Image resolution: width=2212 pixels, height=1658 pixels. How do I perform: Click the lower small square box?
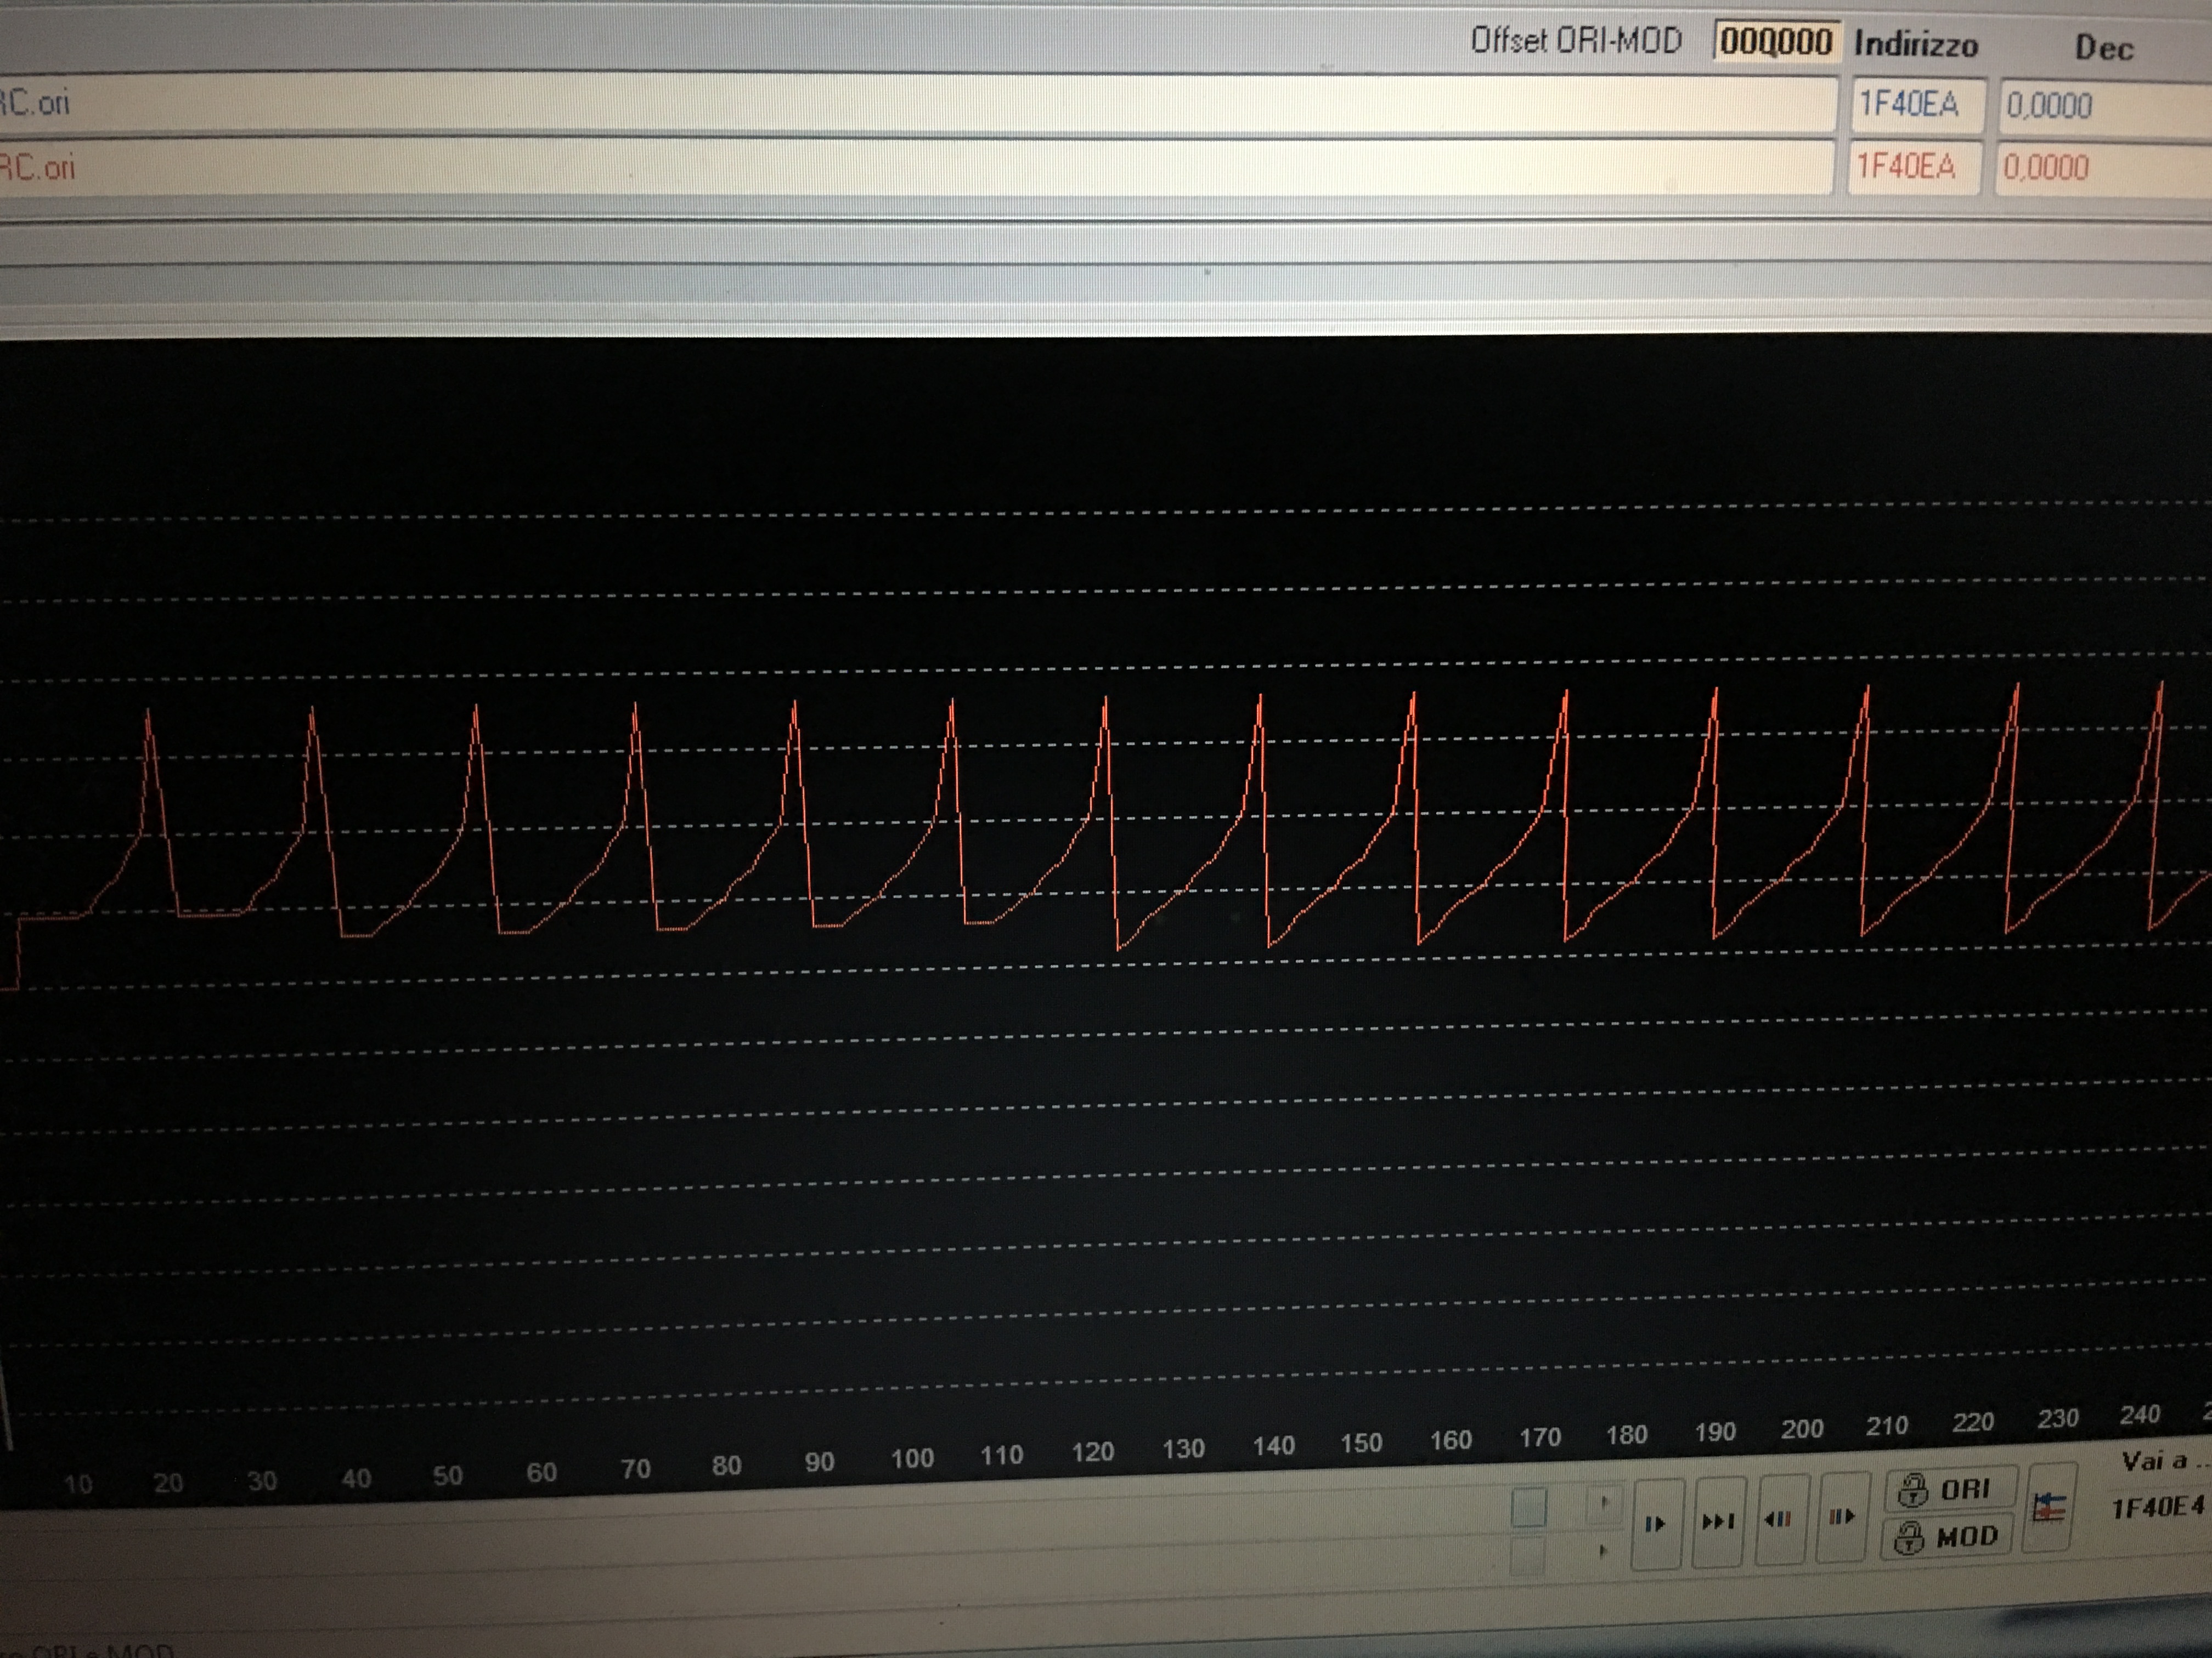[1527, 1556]
